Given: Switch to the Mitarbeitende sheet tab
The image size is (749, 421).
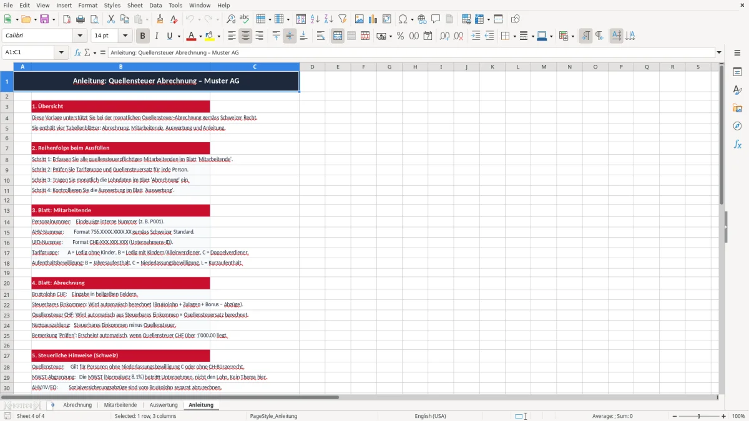Looking at the screenshot, I should click(x=120, y=405).
